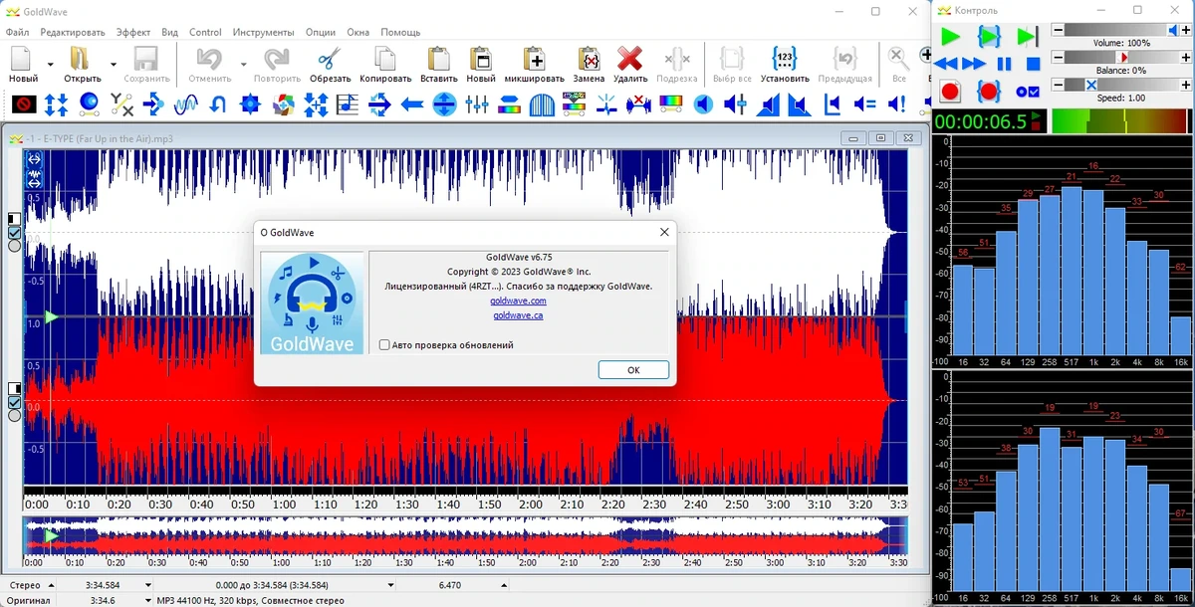1195x607 pixels.
Task: Decrease speed with the Speed minus button
Action: [1058, 86]
